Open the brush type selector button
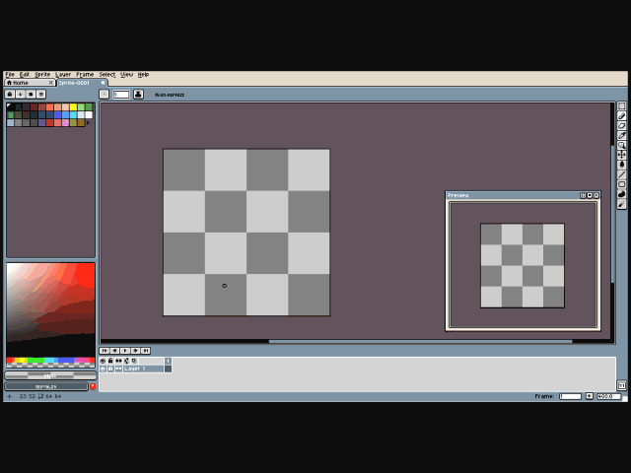 [104, 95]
